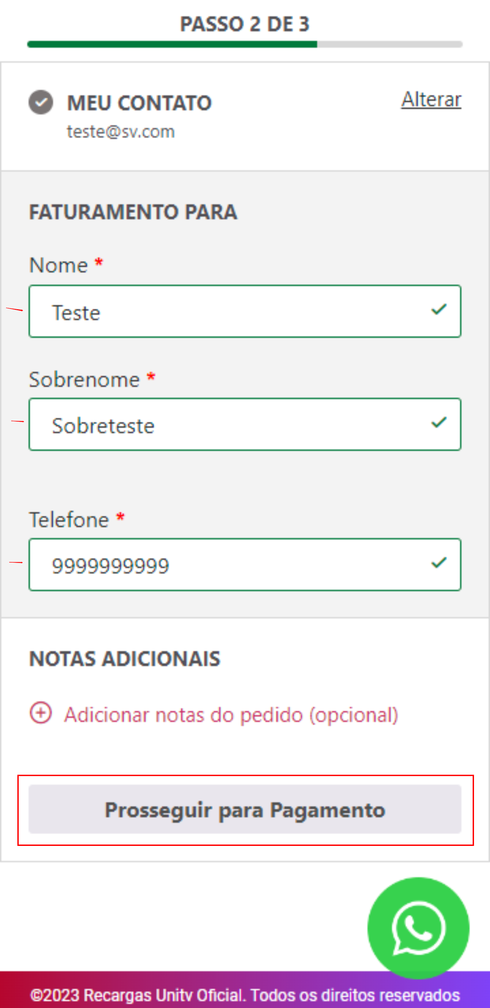Click the Alterar link to edit contact
The image size is (490, 1008).
431,99
